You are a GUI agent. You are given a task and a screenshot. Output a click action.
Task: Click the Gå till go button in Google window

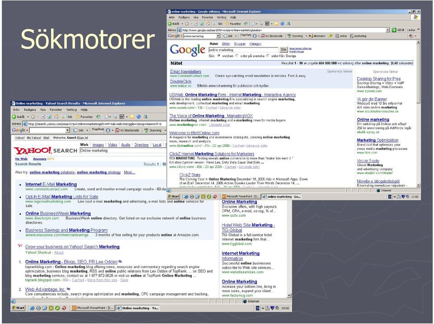coord(398,30)
